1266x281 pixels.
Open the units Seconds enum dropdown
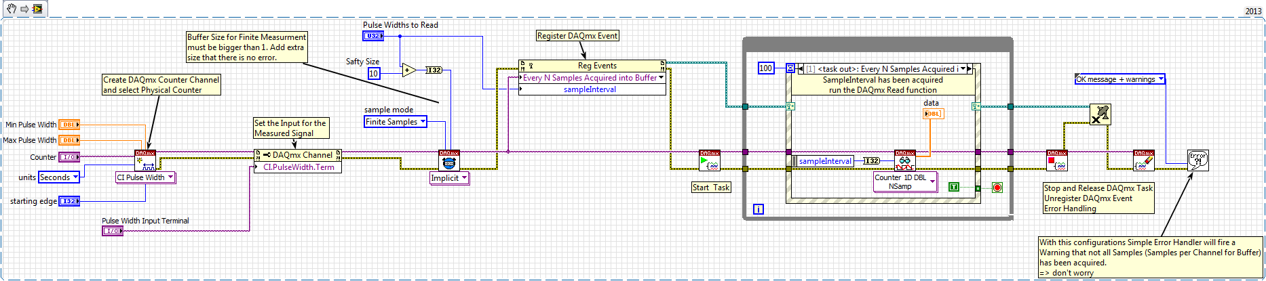point(58,177)
